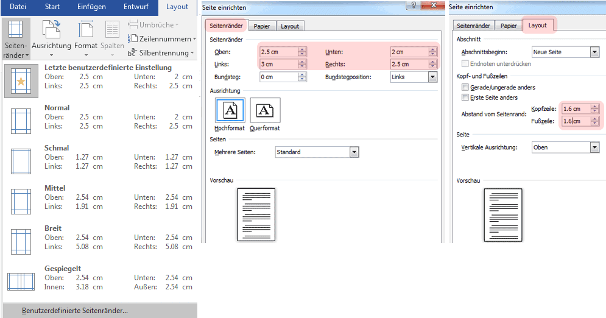606x318 pixels.
Task: Choose the Gespiegelt mirrored margin preset
Action: click(x=100, y=277)
